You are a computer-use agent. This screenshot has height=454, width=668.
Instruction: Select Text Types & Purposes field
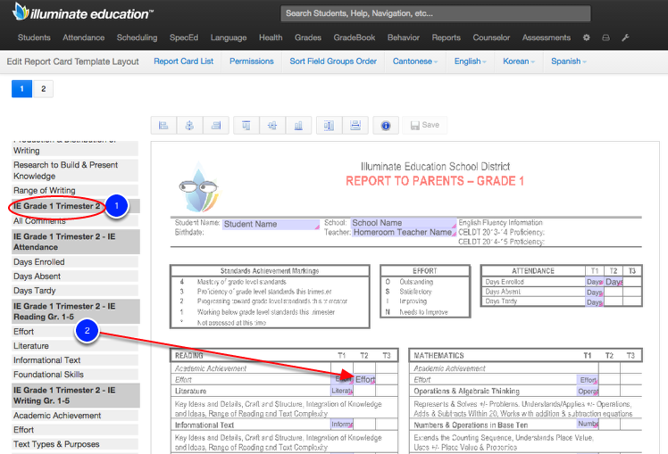pyautogui.click(x=75, y=444)
